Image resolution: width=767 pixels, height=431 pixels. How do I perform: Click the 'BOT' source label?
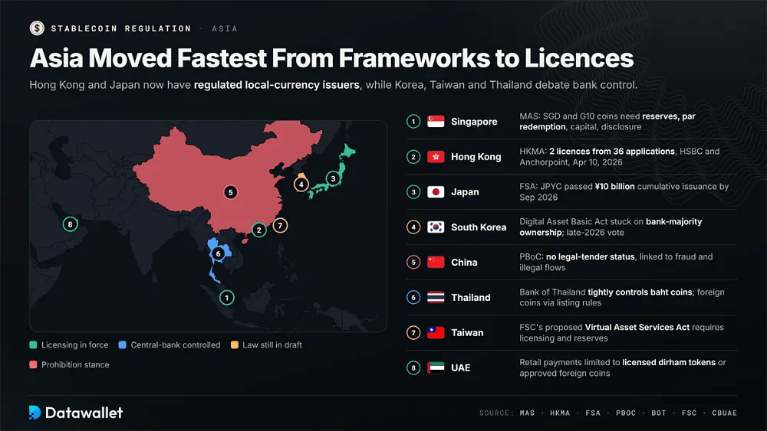pyautogui.click(x=659, y=413)
